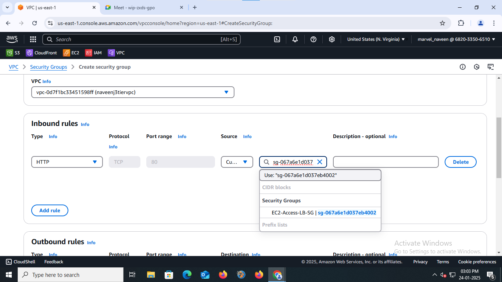The width and height of the screenshot is (502, 282).
Task: Focus the AWS console search box
Action: coord(141,39)
